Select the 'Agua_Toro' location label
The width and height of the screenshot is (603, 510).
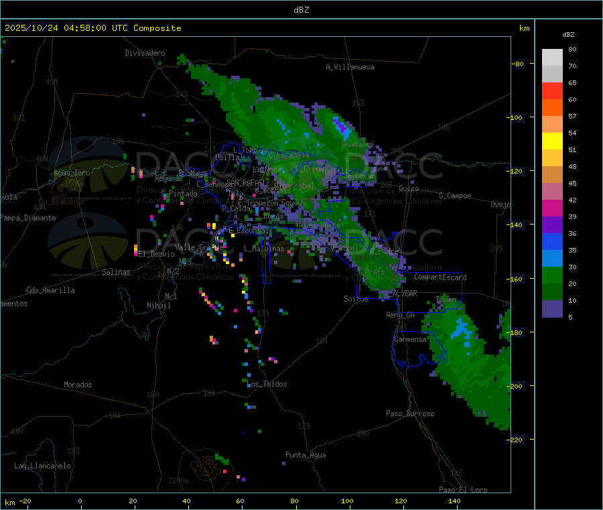click(72, 173)
